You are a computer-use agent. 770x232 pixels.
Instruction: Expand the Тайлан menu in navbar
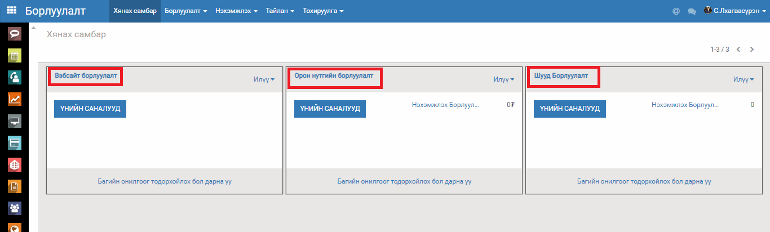tap(280, 11)
